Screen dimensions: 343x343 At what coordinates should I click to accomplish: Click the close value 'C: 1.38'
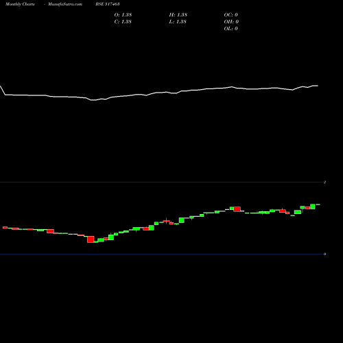point(123,21)
